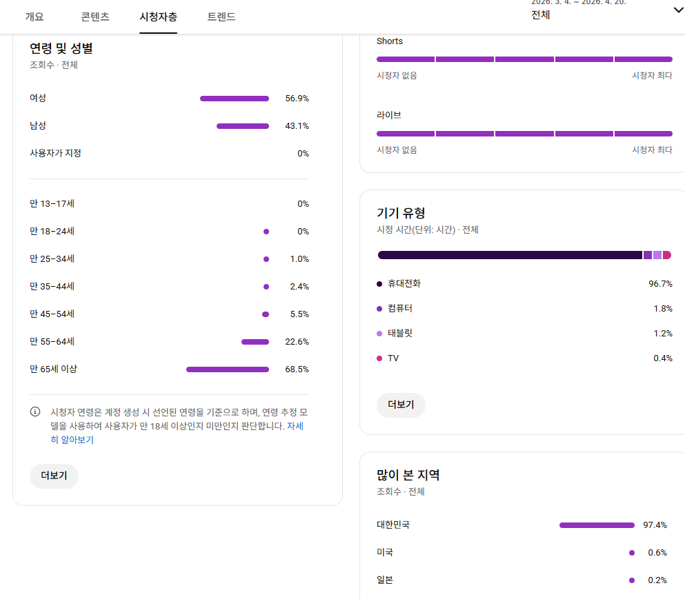Click the Shorts viewer activity bar
Viewport: 685px width, 599px height.
tap(524, 59)
